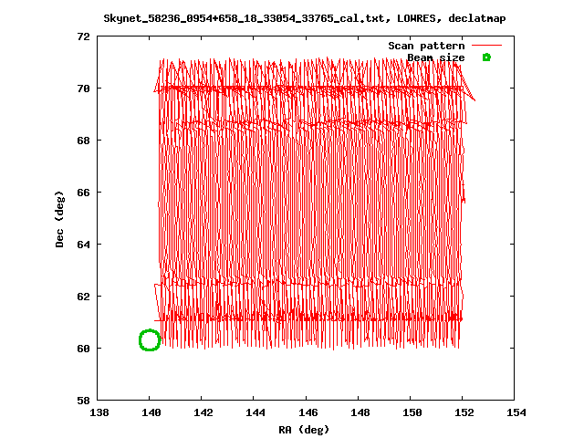The image size is (584, 438).
Task: Click the 'Beam size' legend label
Action: [436, 57]
